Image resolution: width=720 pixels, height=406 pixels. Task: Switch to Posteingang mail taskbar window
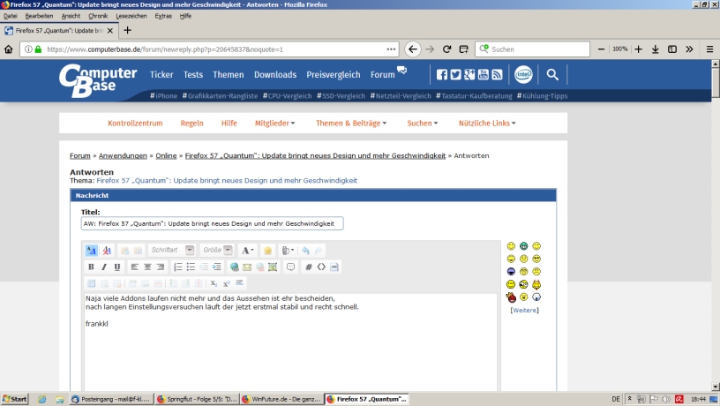[x=110, y=399]
